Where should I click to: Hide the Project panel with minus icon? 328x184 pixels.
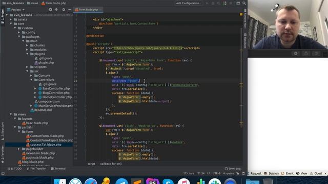point(70,10)
